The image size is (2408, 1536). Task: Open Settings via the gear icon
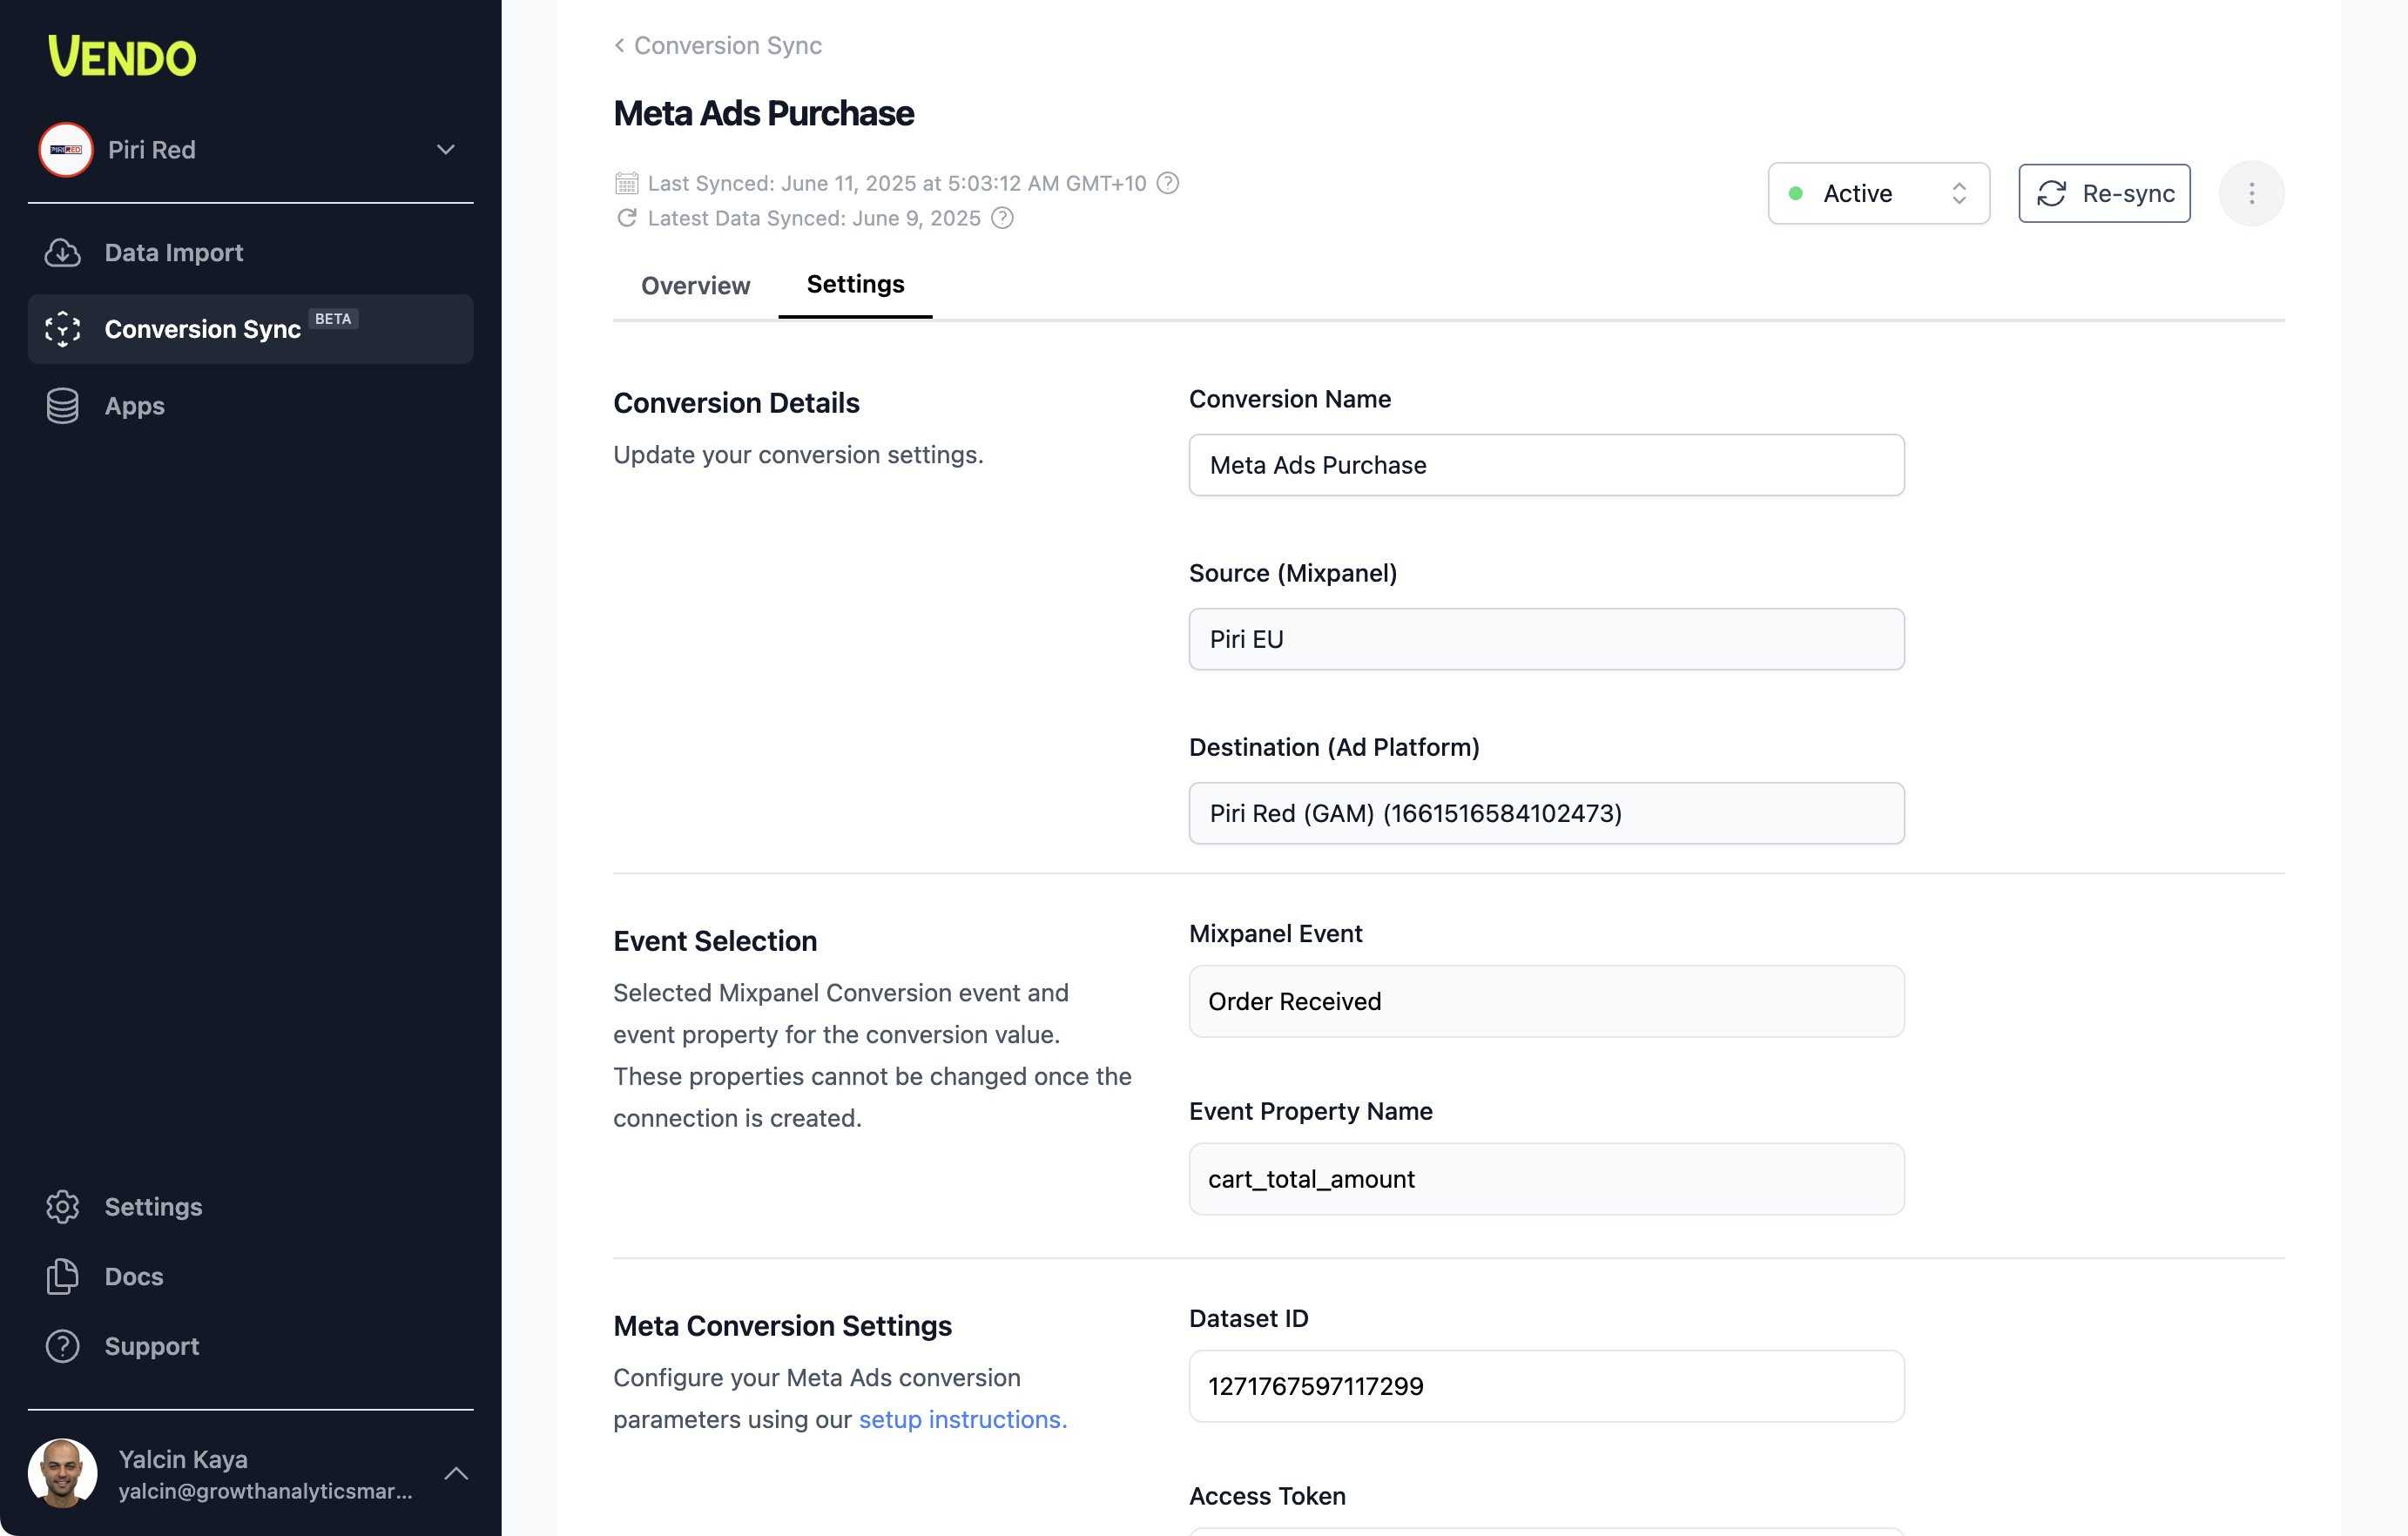coord(62,1207)
